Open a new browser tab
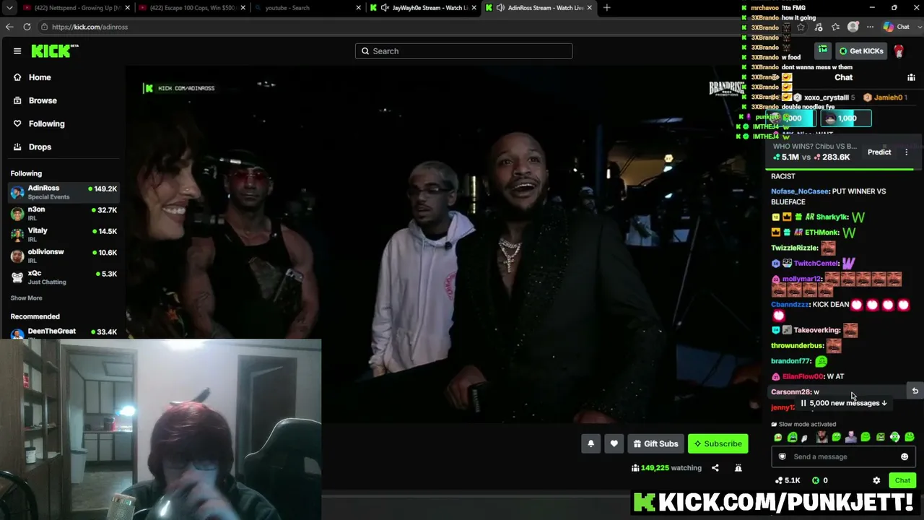This screenshot has height=520, width=924. (x=606, y=8)
